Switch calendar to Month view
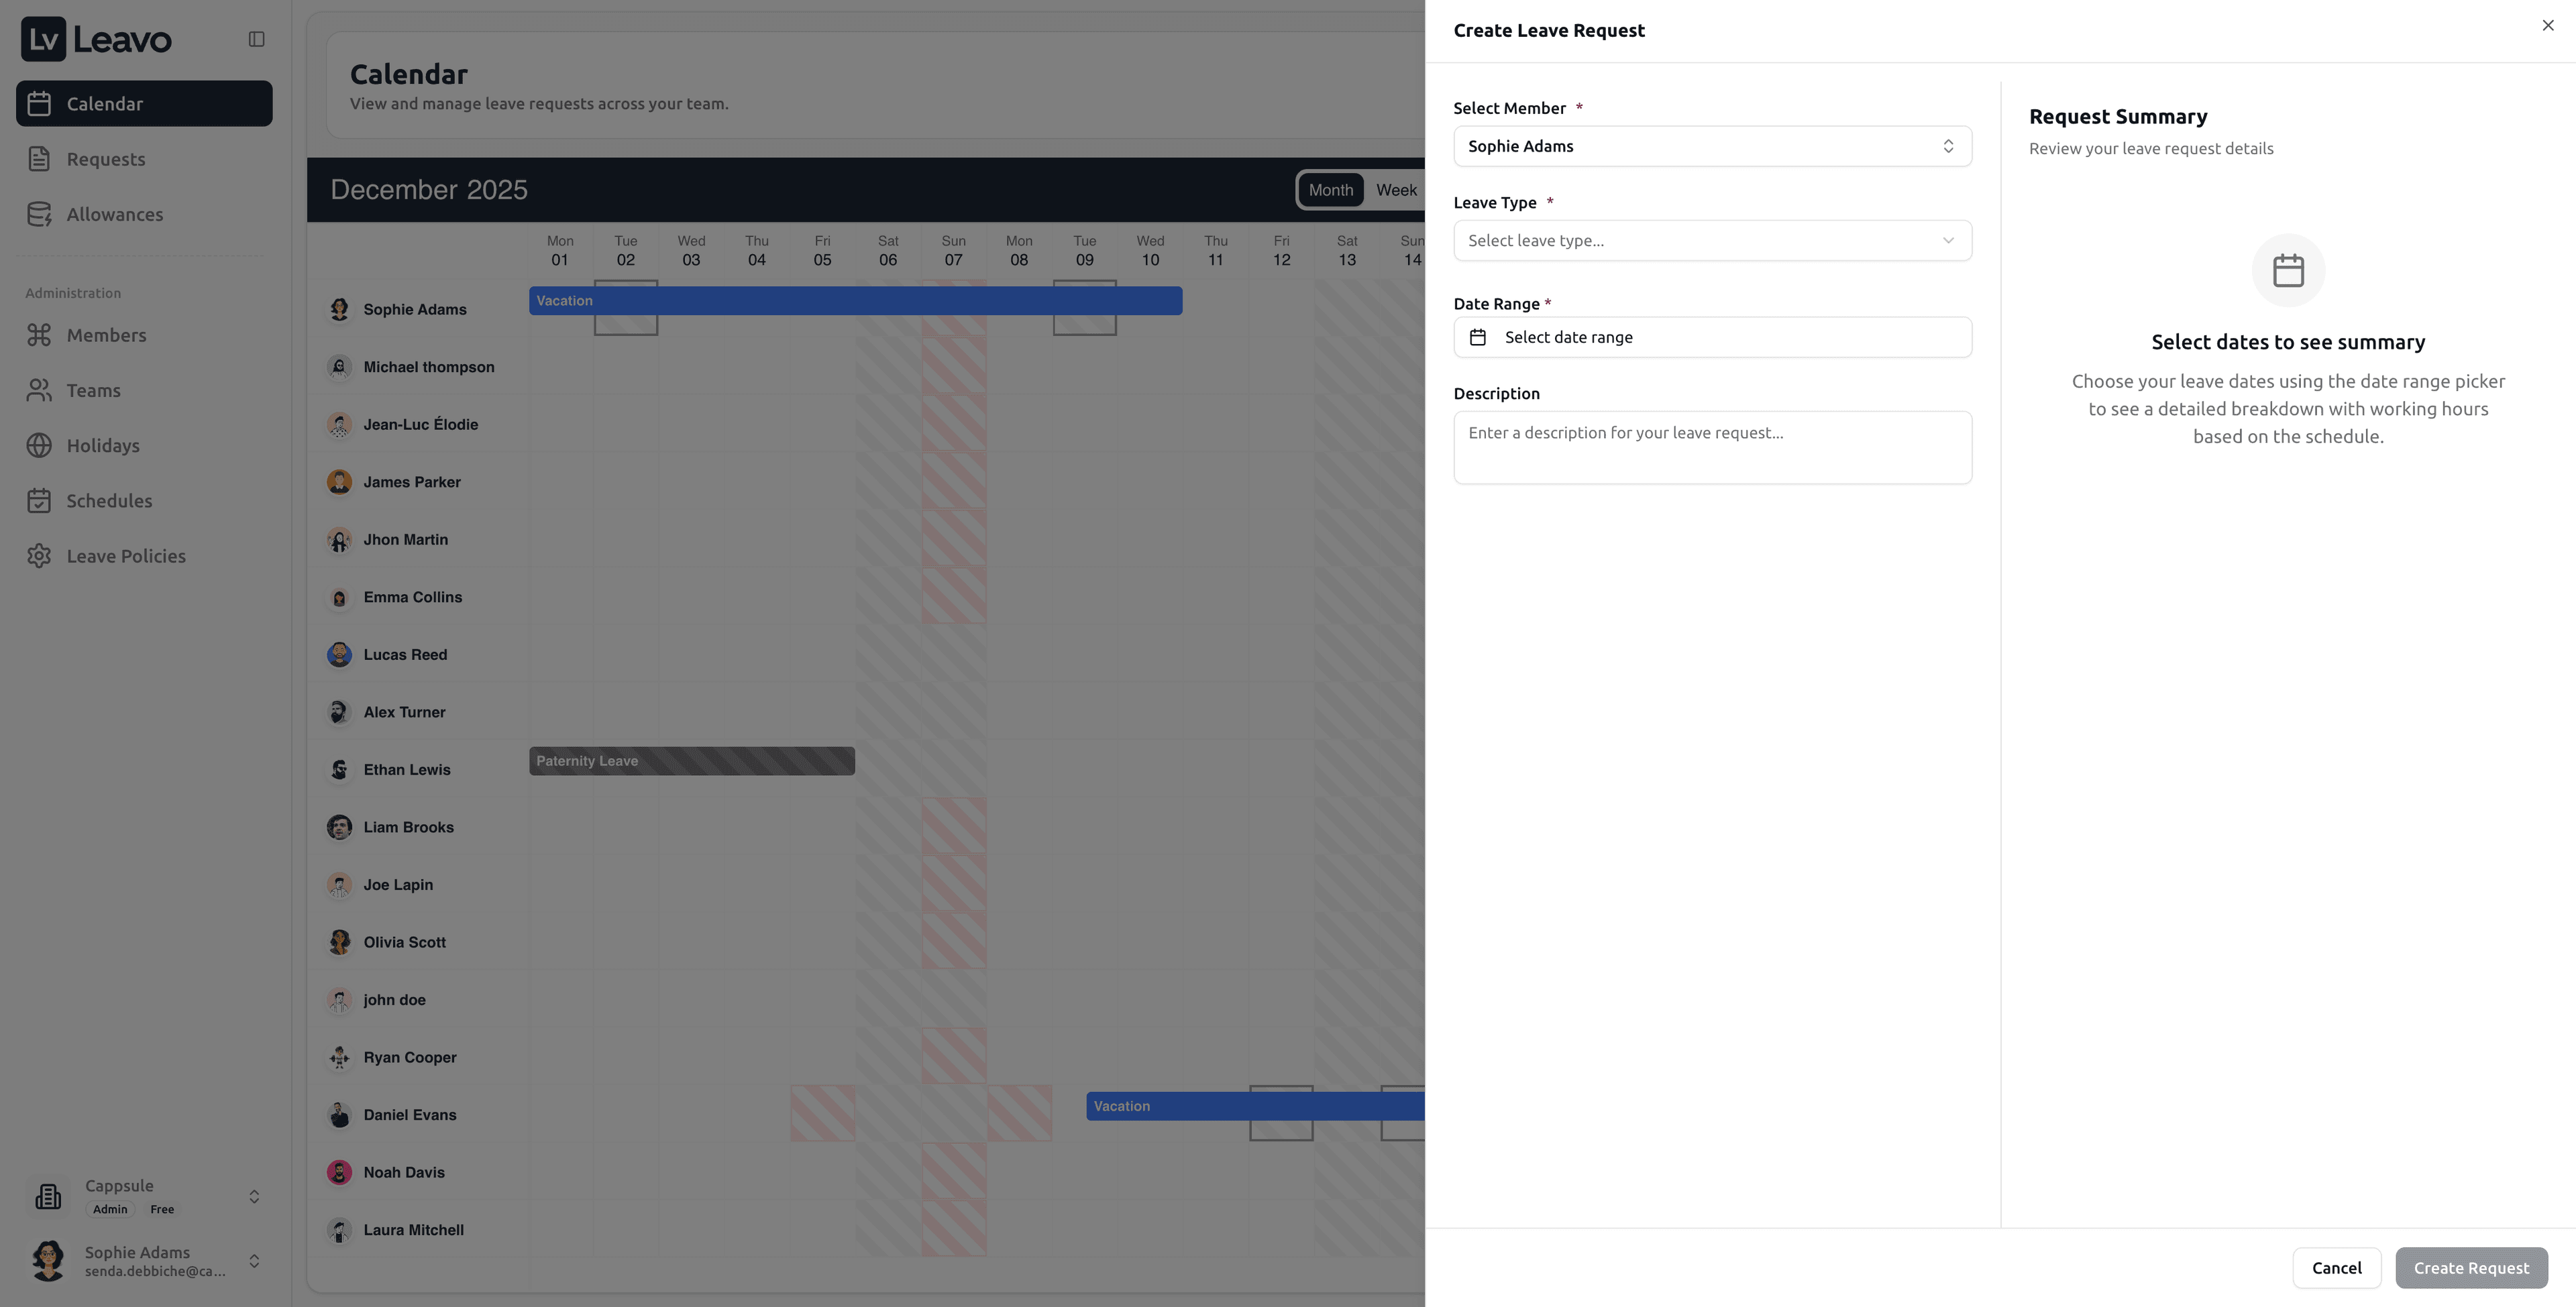 [1330, 190]
